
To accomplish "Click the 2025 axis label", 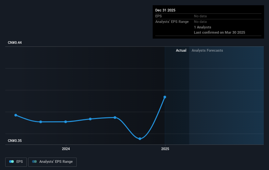I will click(x=165, y=149).
